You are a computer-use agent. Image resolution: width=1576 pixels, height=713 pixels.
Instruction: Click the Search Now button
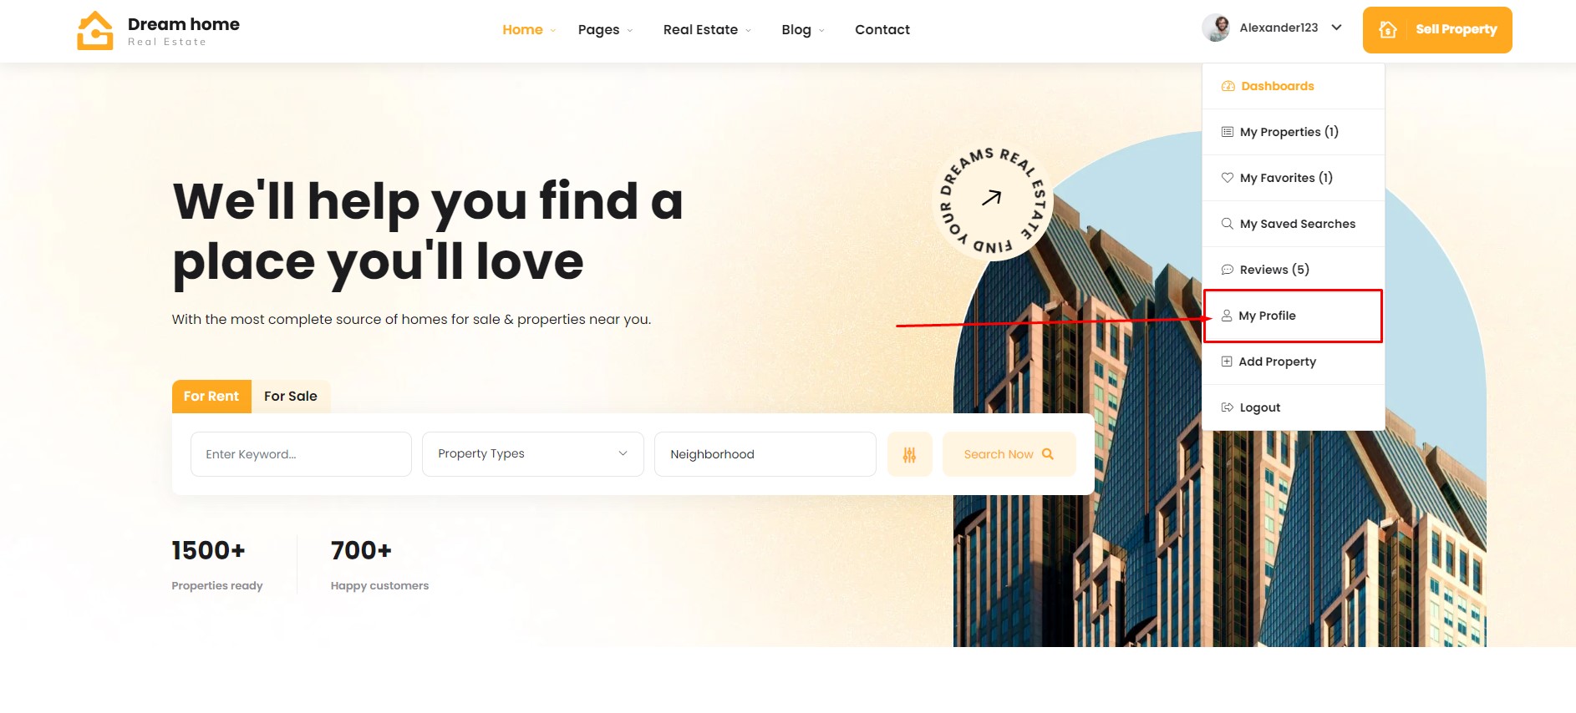click(x=1009, y=454)
